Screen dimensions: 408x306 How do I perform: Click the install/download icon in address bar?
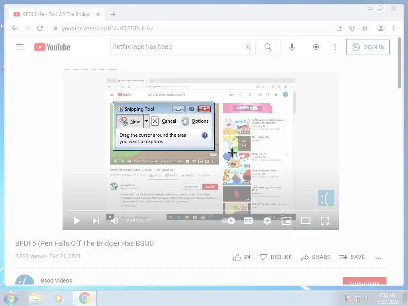tap(339, 28)
